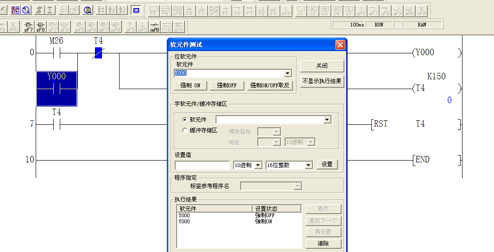Click the T4 contact on rung 7

pos(57,124)
